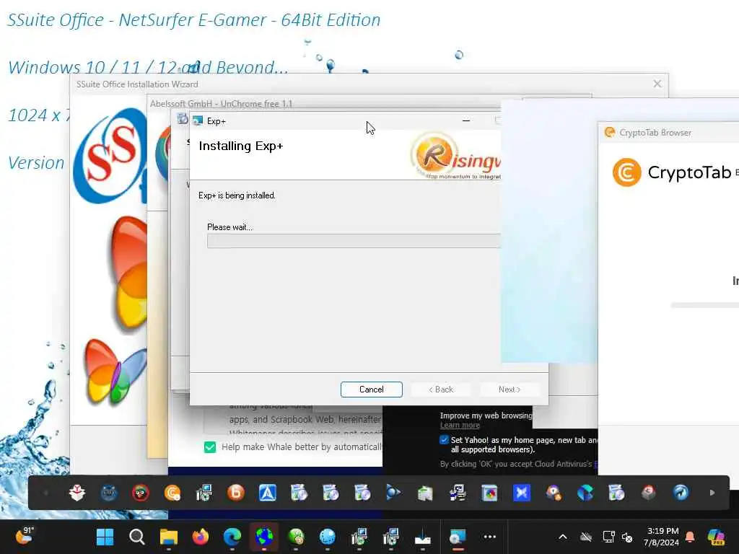Open the red-and-white box icon in dock
The width and height of the screenshot is (739, 554).
click(77, 493)
